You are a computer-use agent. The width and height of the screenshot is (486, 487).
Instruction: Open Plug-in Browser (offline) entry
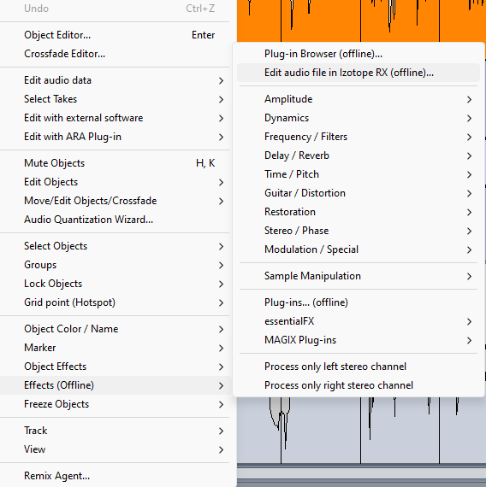point(359,54)
